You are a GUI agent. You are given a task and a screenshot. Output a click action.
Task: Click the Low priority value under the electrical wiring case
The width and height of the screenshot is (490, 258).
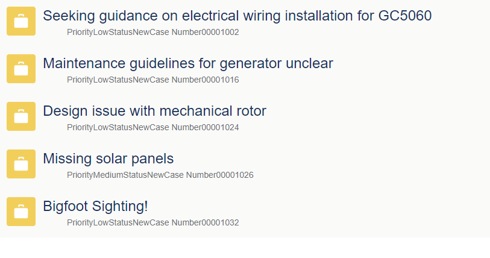pos(101,32)
